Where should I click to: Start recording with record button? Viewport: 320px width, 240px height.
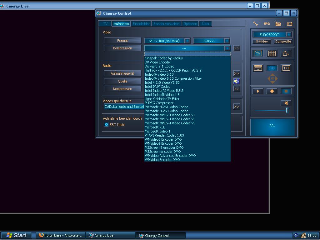coord(272,91)
